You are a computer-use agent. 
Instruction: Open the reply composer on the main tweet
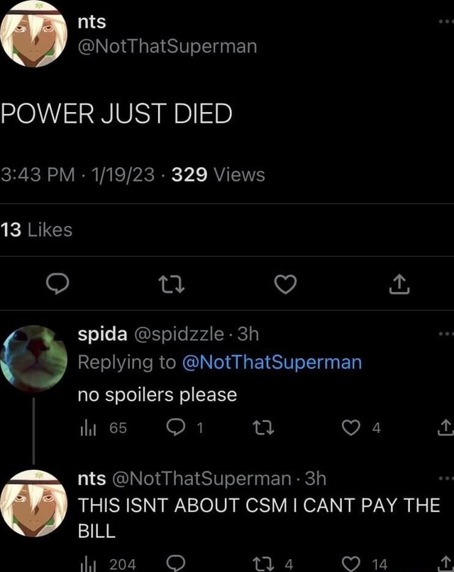pos(57,284)
